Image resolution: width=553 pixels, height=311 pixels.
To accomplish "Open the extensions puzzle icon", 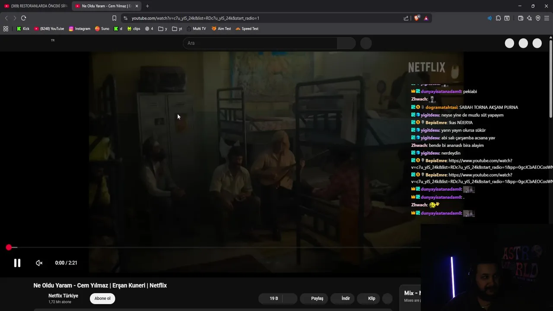I will (x=498, y=18).
